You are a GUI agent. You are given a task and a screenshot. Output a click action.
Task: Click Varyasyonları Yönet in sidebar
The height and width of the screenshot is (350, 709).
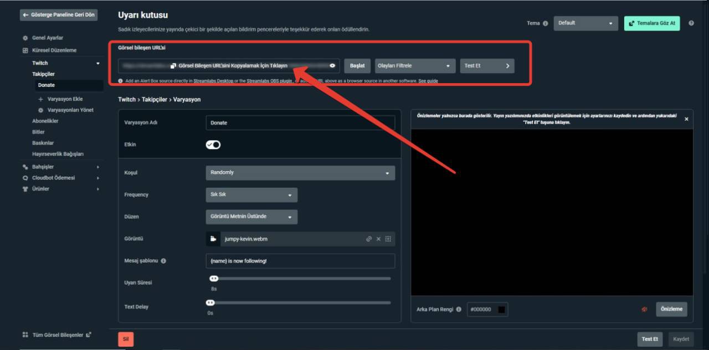(x=71, y=110)
